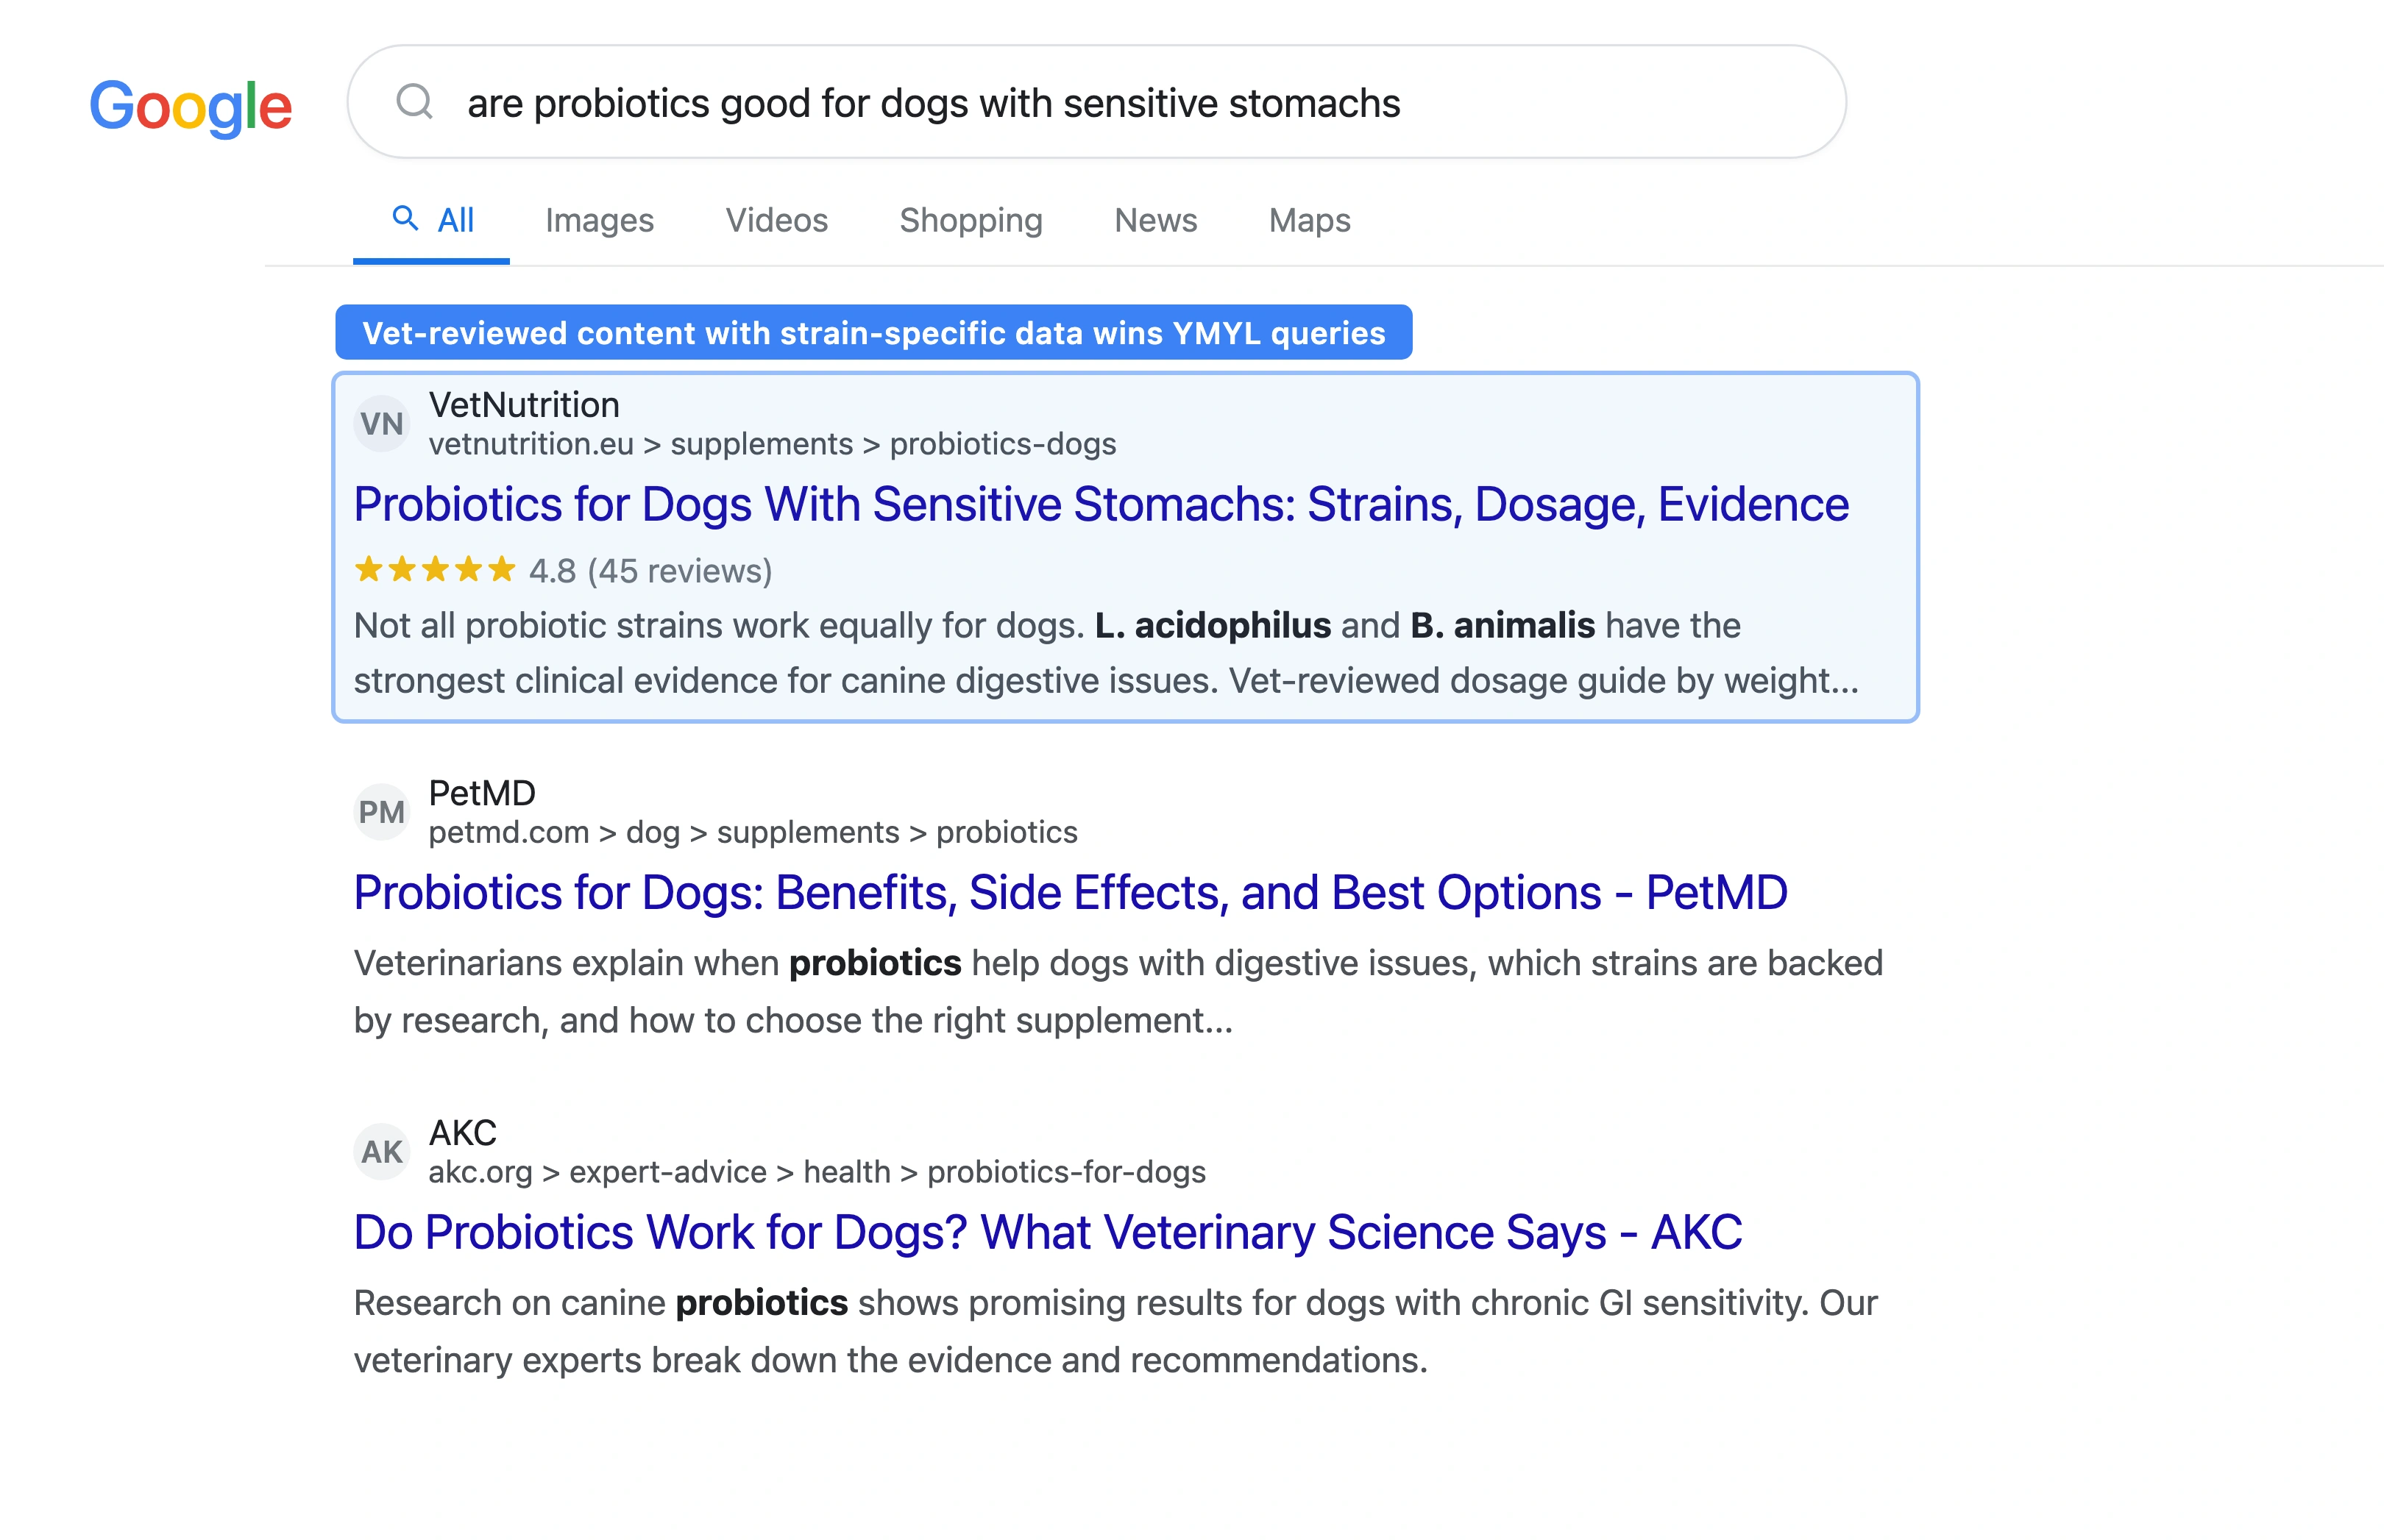This screenshot has height=1540, width=2384.
Task: Switch to the News tab
Action: point(1155,220)
